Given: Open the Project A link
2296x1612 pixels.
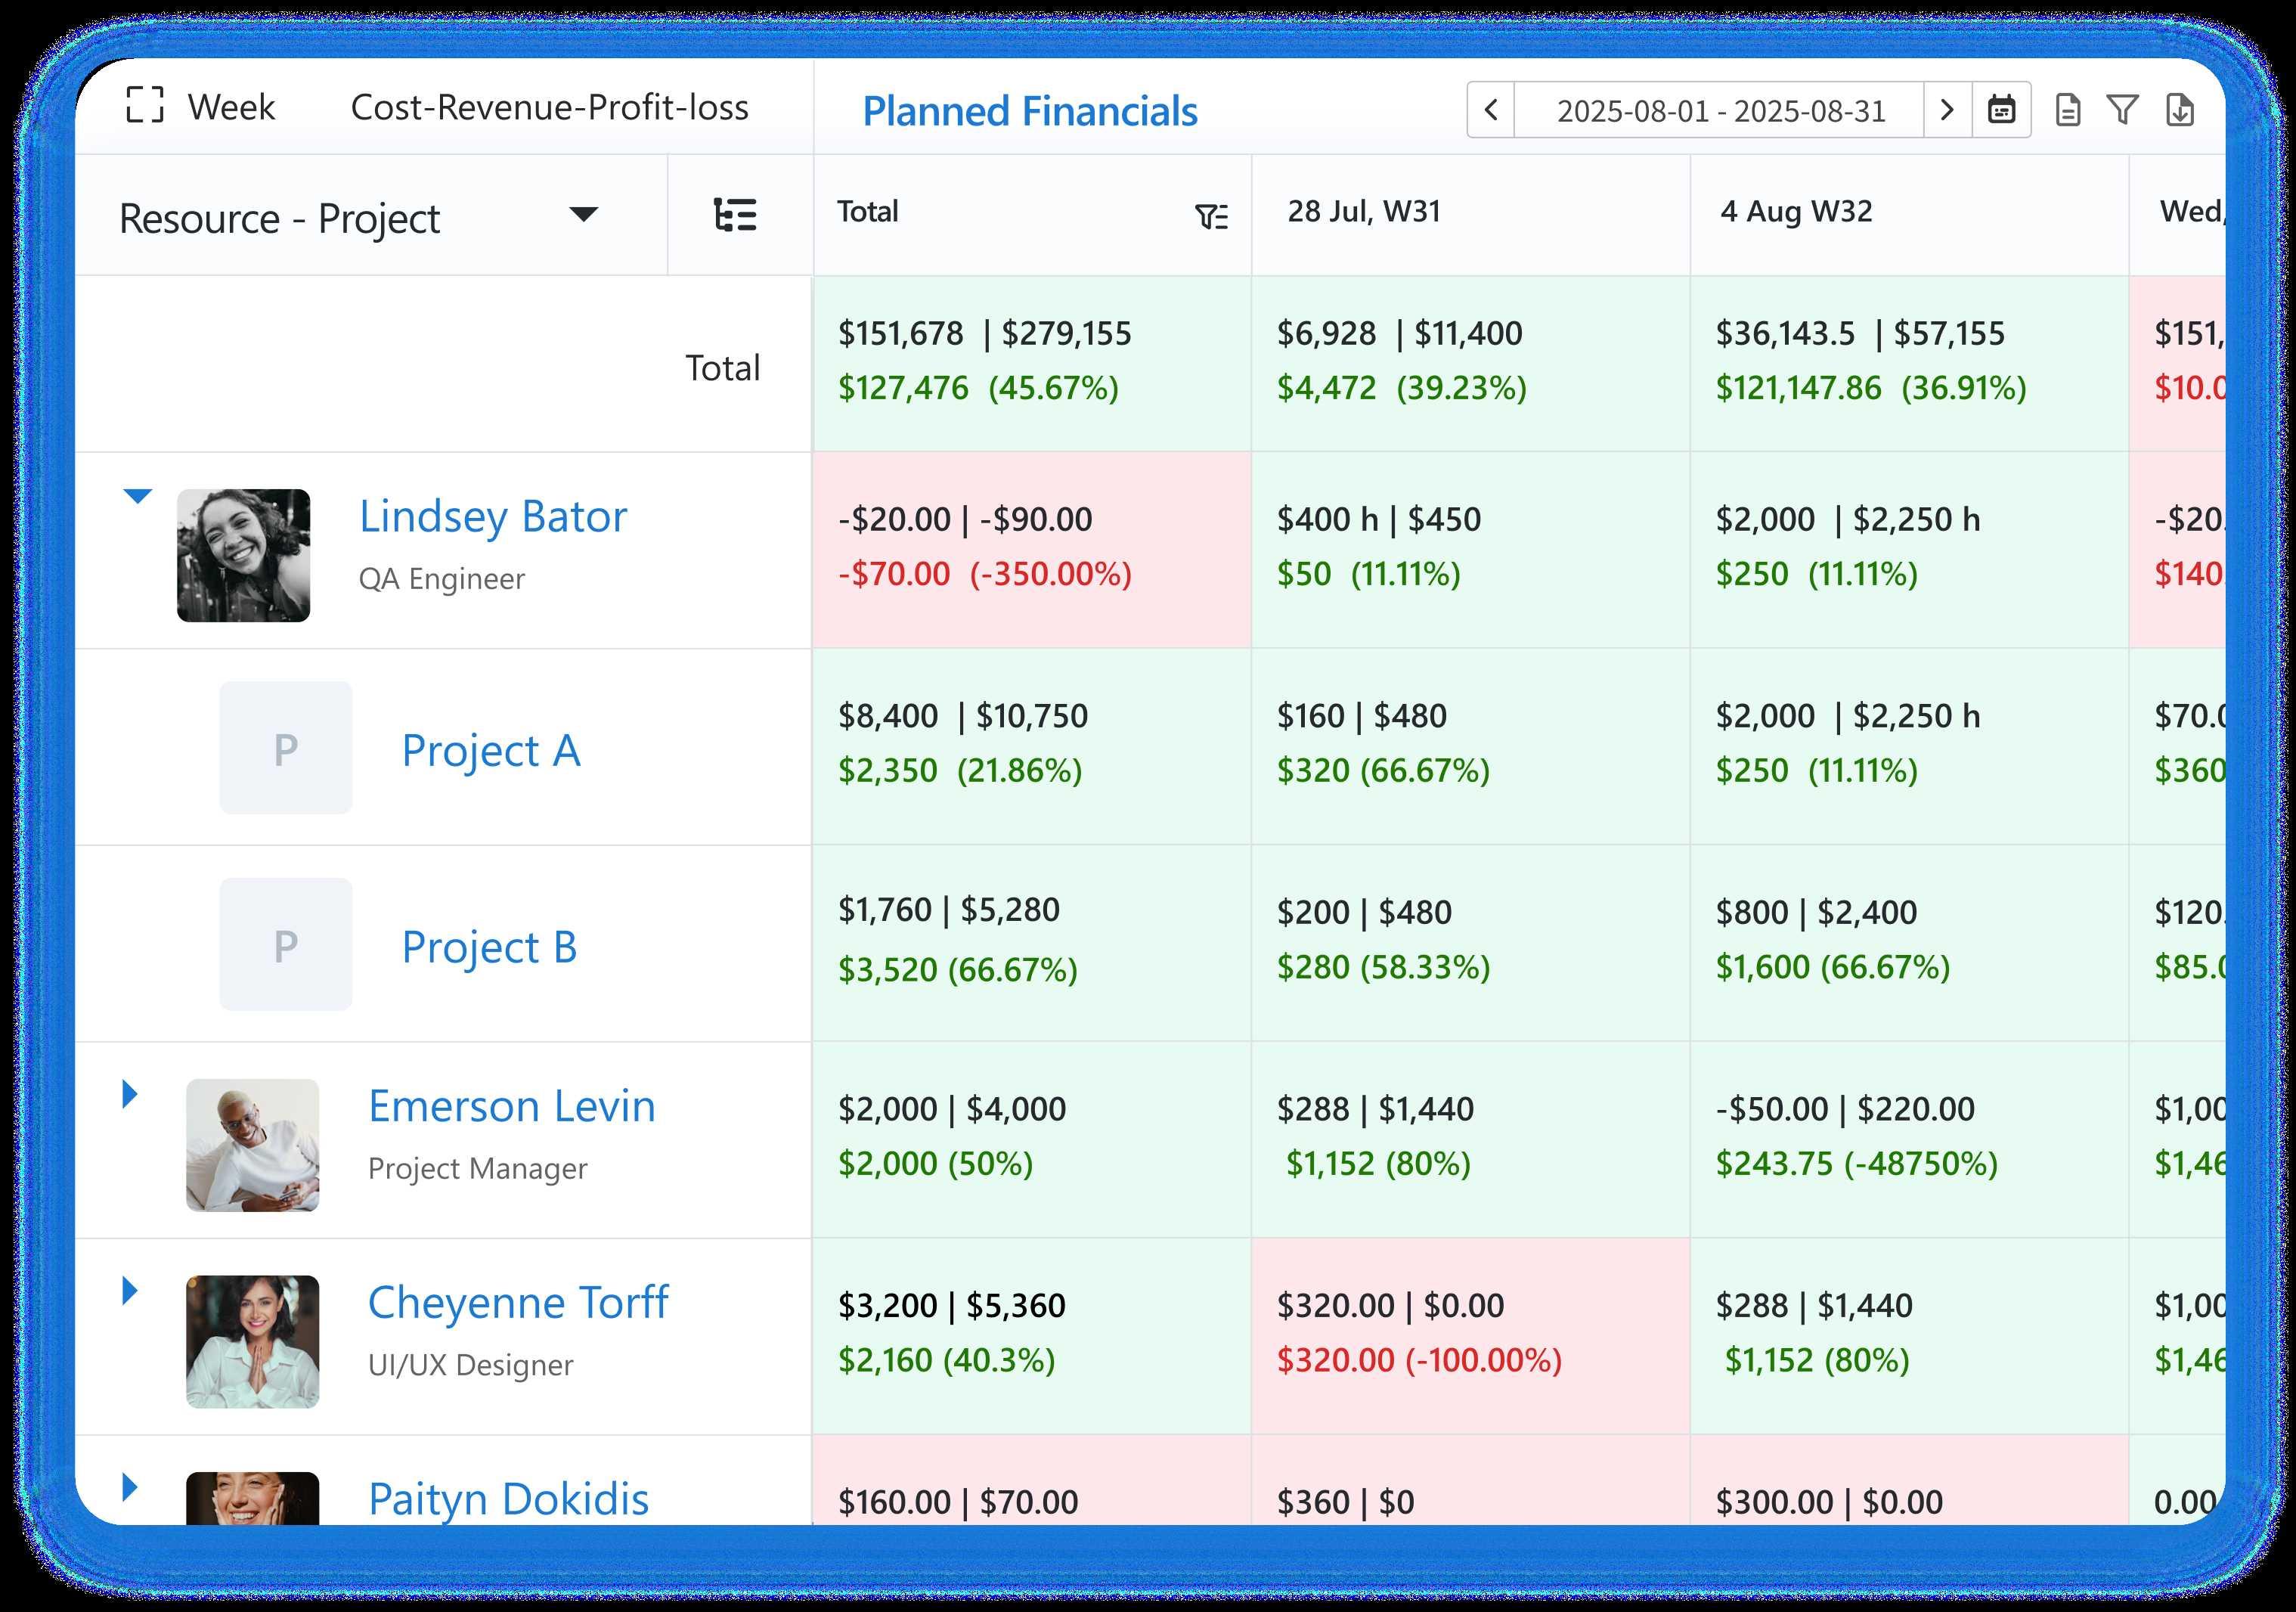Looking at the screenshot, I should point(490,750).
